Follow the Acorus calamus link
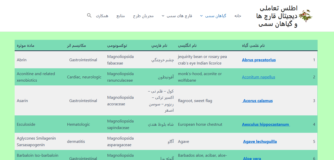This screenshot has width=334, height=160. [258, 101]
